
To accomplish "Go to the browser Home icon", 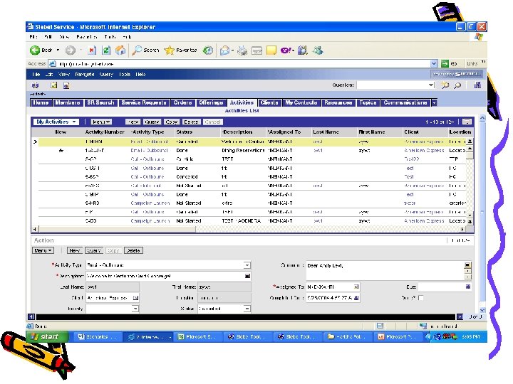I will tap(120, 50).
